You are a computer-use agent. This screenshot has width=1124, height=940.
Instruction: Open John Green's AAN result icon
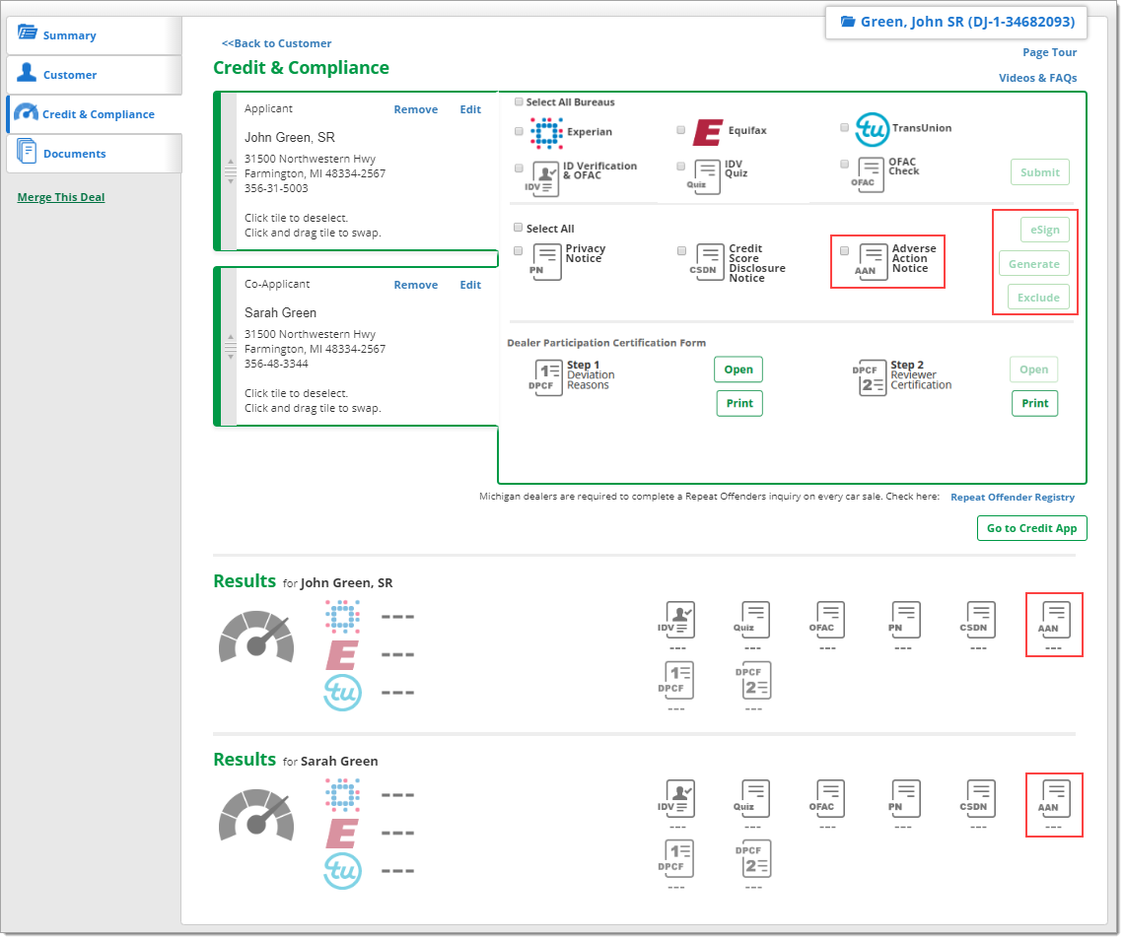(1055, 621)
